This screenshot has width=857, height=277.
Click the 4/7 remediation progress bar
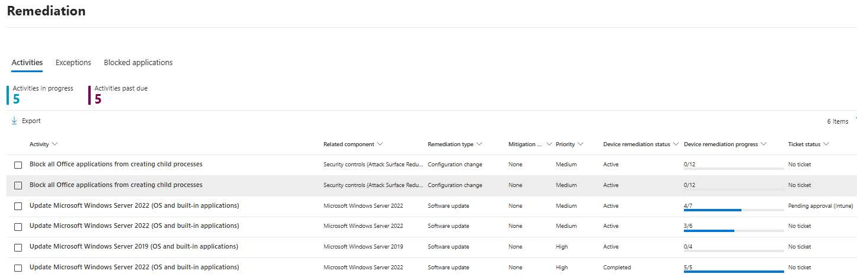pos(734,210)
